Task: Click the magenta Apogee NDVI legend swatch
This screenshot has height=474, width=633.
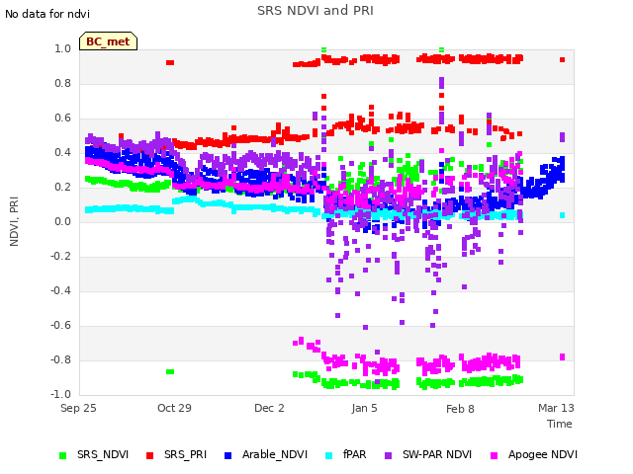Action: click(494, 455)
